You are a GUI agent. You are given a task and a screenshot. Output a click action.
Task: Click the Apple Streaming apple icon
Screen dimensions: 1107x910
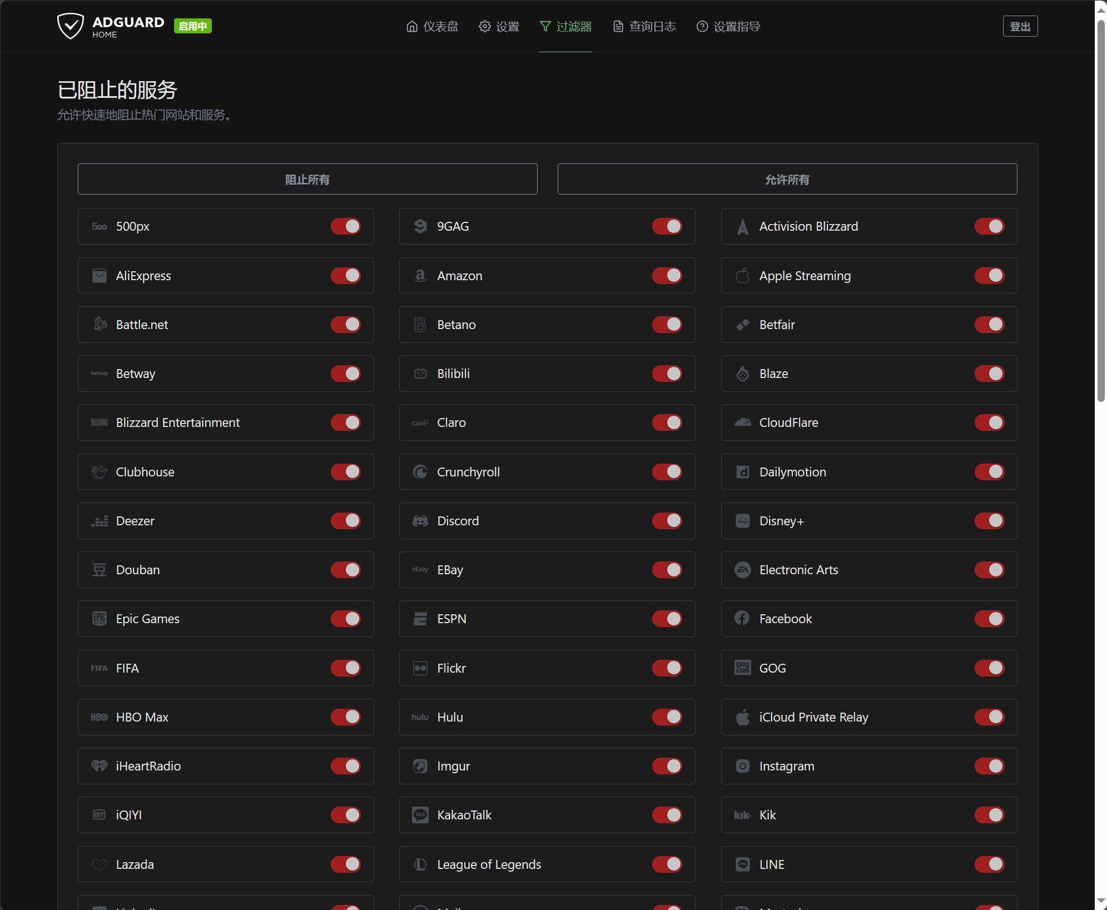tap(743, 276)
